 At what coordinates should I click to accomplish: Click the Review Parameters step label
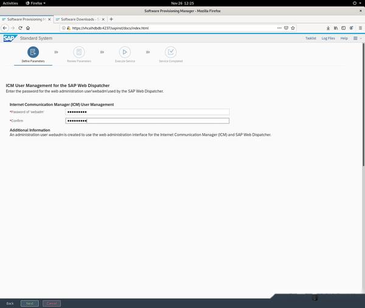[79, 61]
